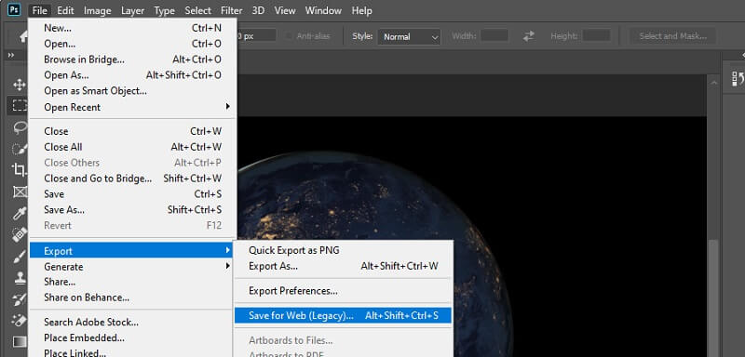
Task: Choose Export As... submenu entry
Action: pos(343,266)
